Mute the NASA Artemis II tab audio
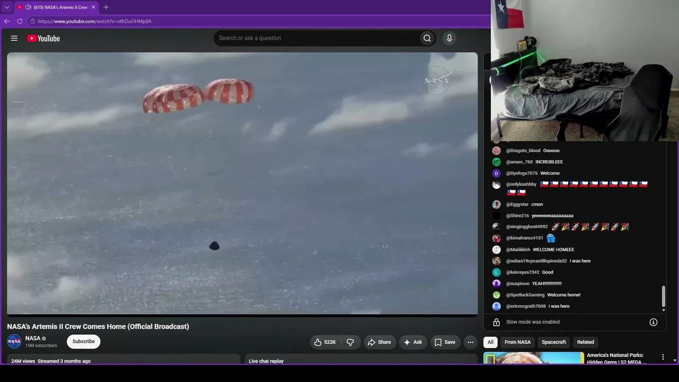The width and height of the screenshot is (679, 382). coord(28,7)
